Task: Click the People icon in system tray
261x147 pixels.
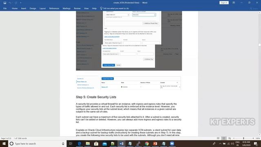Action: 214,143
